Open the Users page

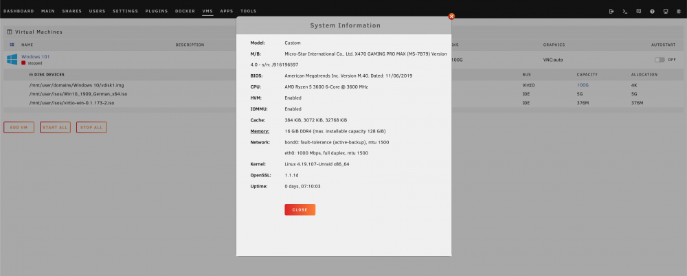(x=98, y=12)
